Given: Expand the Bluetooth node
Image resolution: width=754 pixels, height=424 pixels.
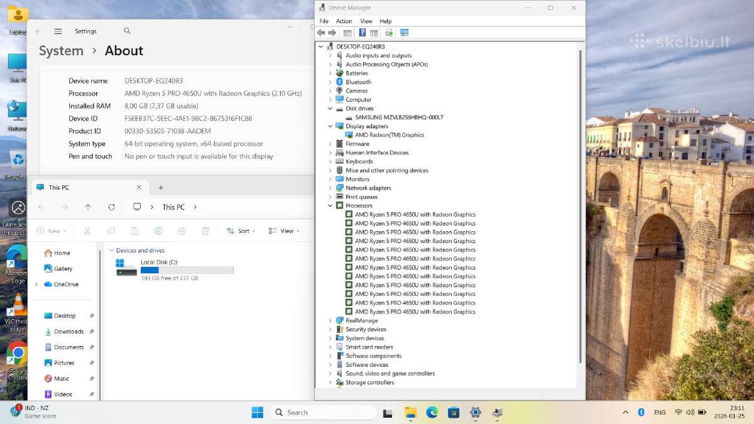Looking at the screenshot, I should [x=331, y=82].
